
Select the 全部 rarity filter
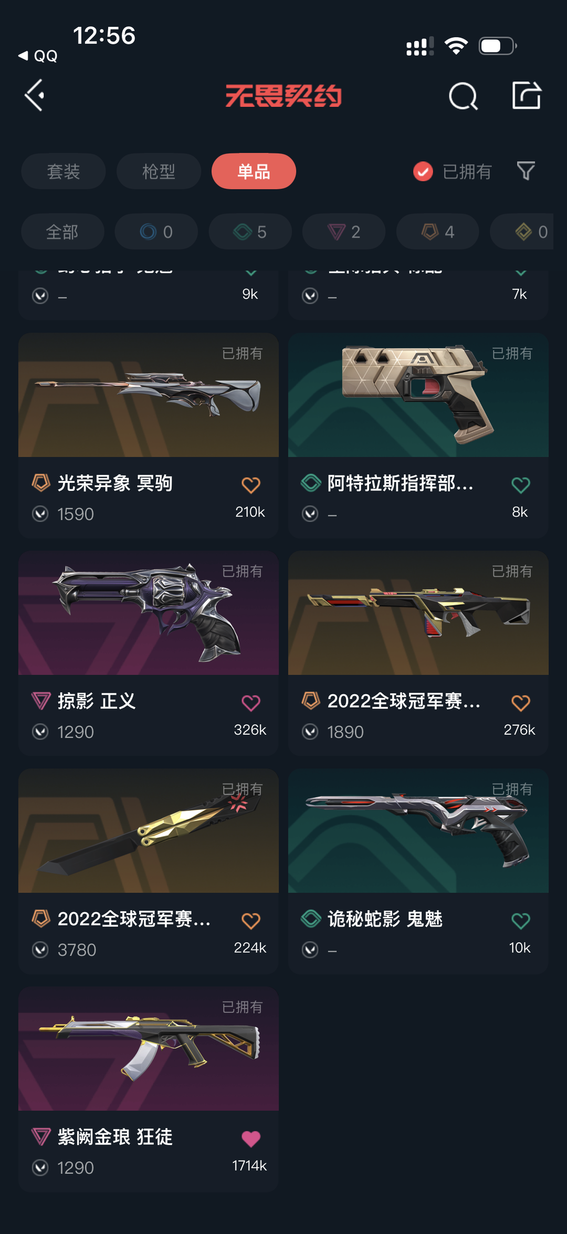(x=62, y=231)
